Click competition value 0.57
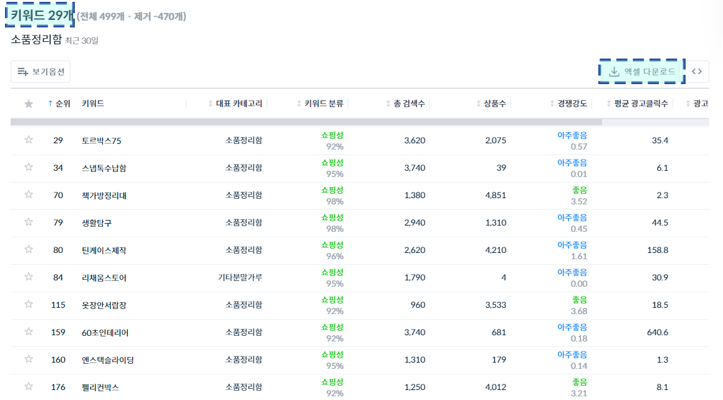The image size is (723, 400). pyautogui.click(x=578, y=146)
